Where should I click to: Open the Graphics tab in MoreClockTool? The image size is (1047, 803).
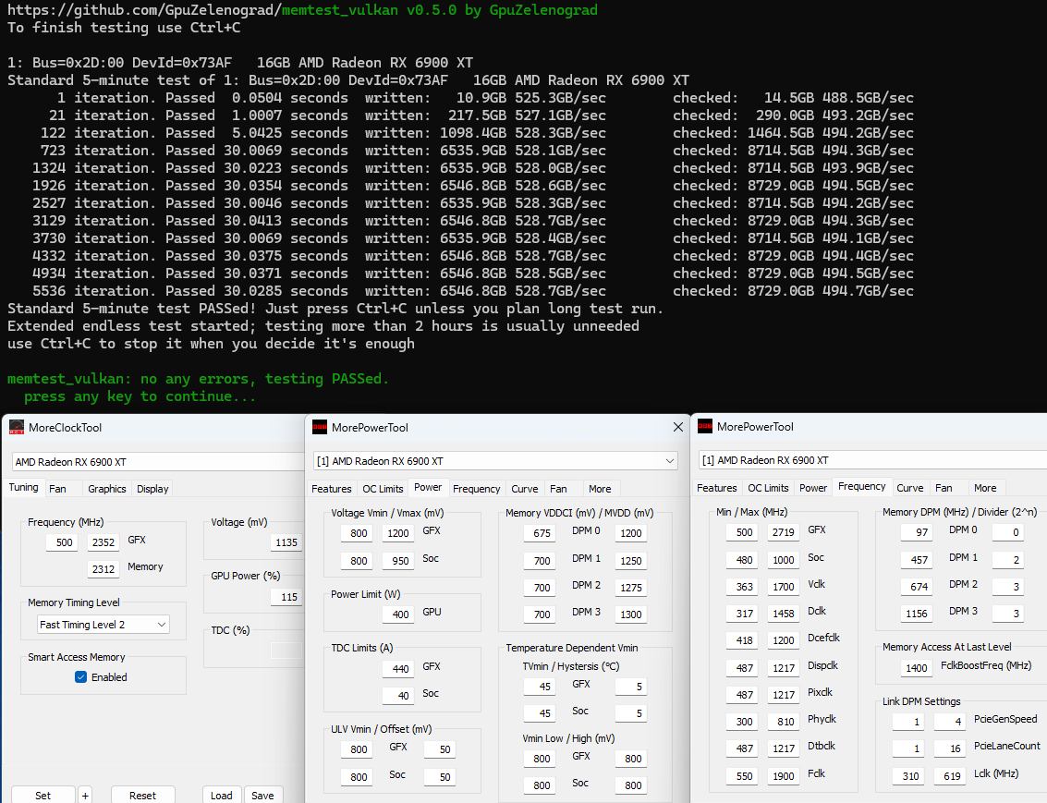point(107,489)
